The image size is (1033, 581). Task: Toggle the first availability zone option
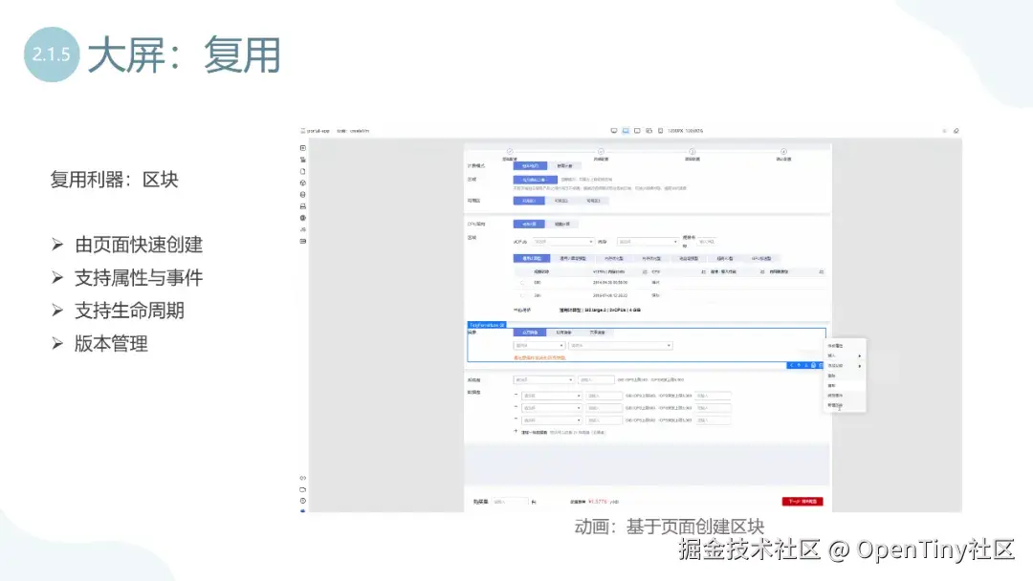(x=528, y=199)
